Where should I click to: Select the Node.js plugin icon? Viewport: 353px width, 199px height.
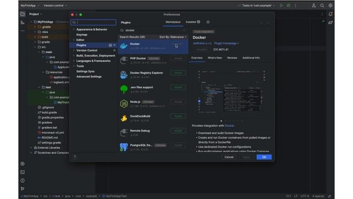tap(124, 104)
